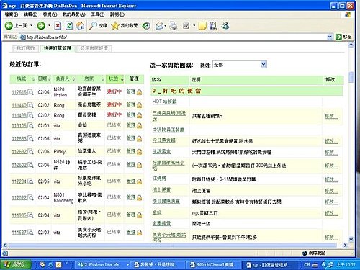This screenshot has width=360, height=270.
Task: Open the 編輯(E) menu
Action: click(30, 14)
